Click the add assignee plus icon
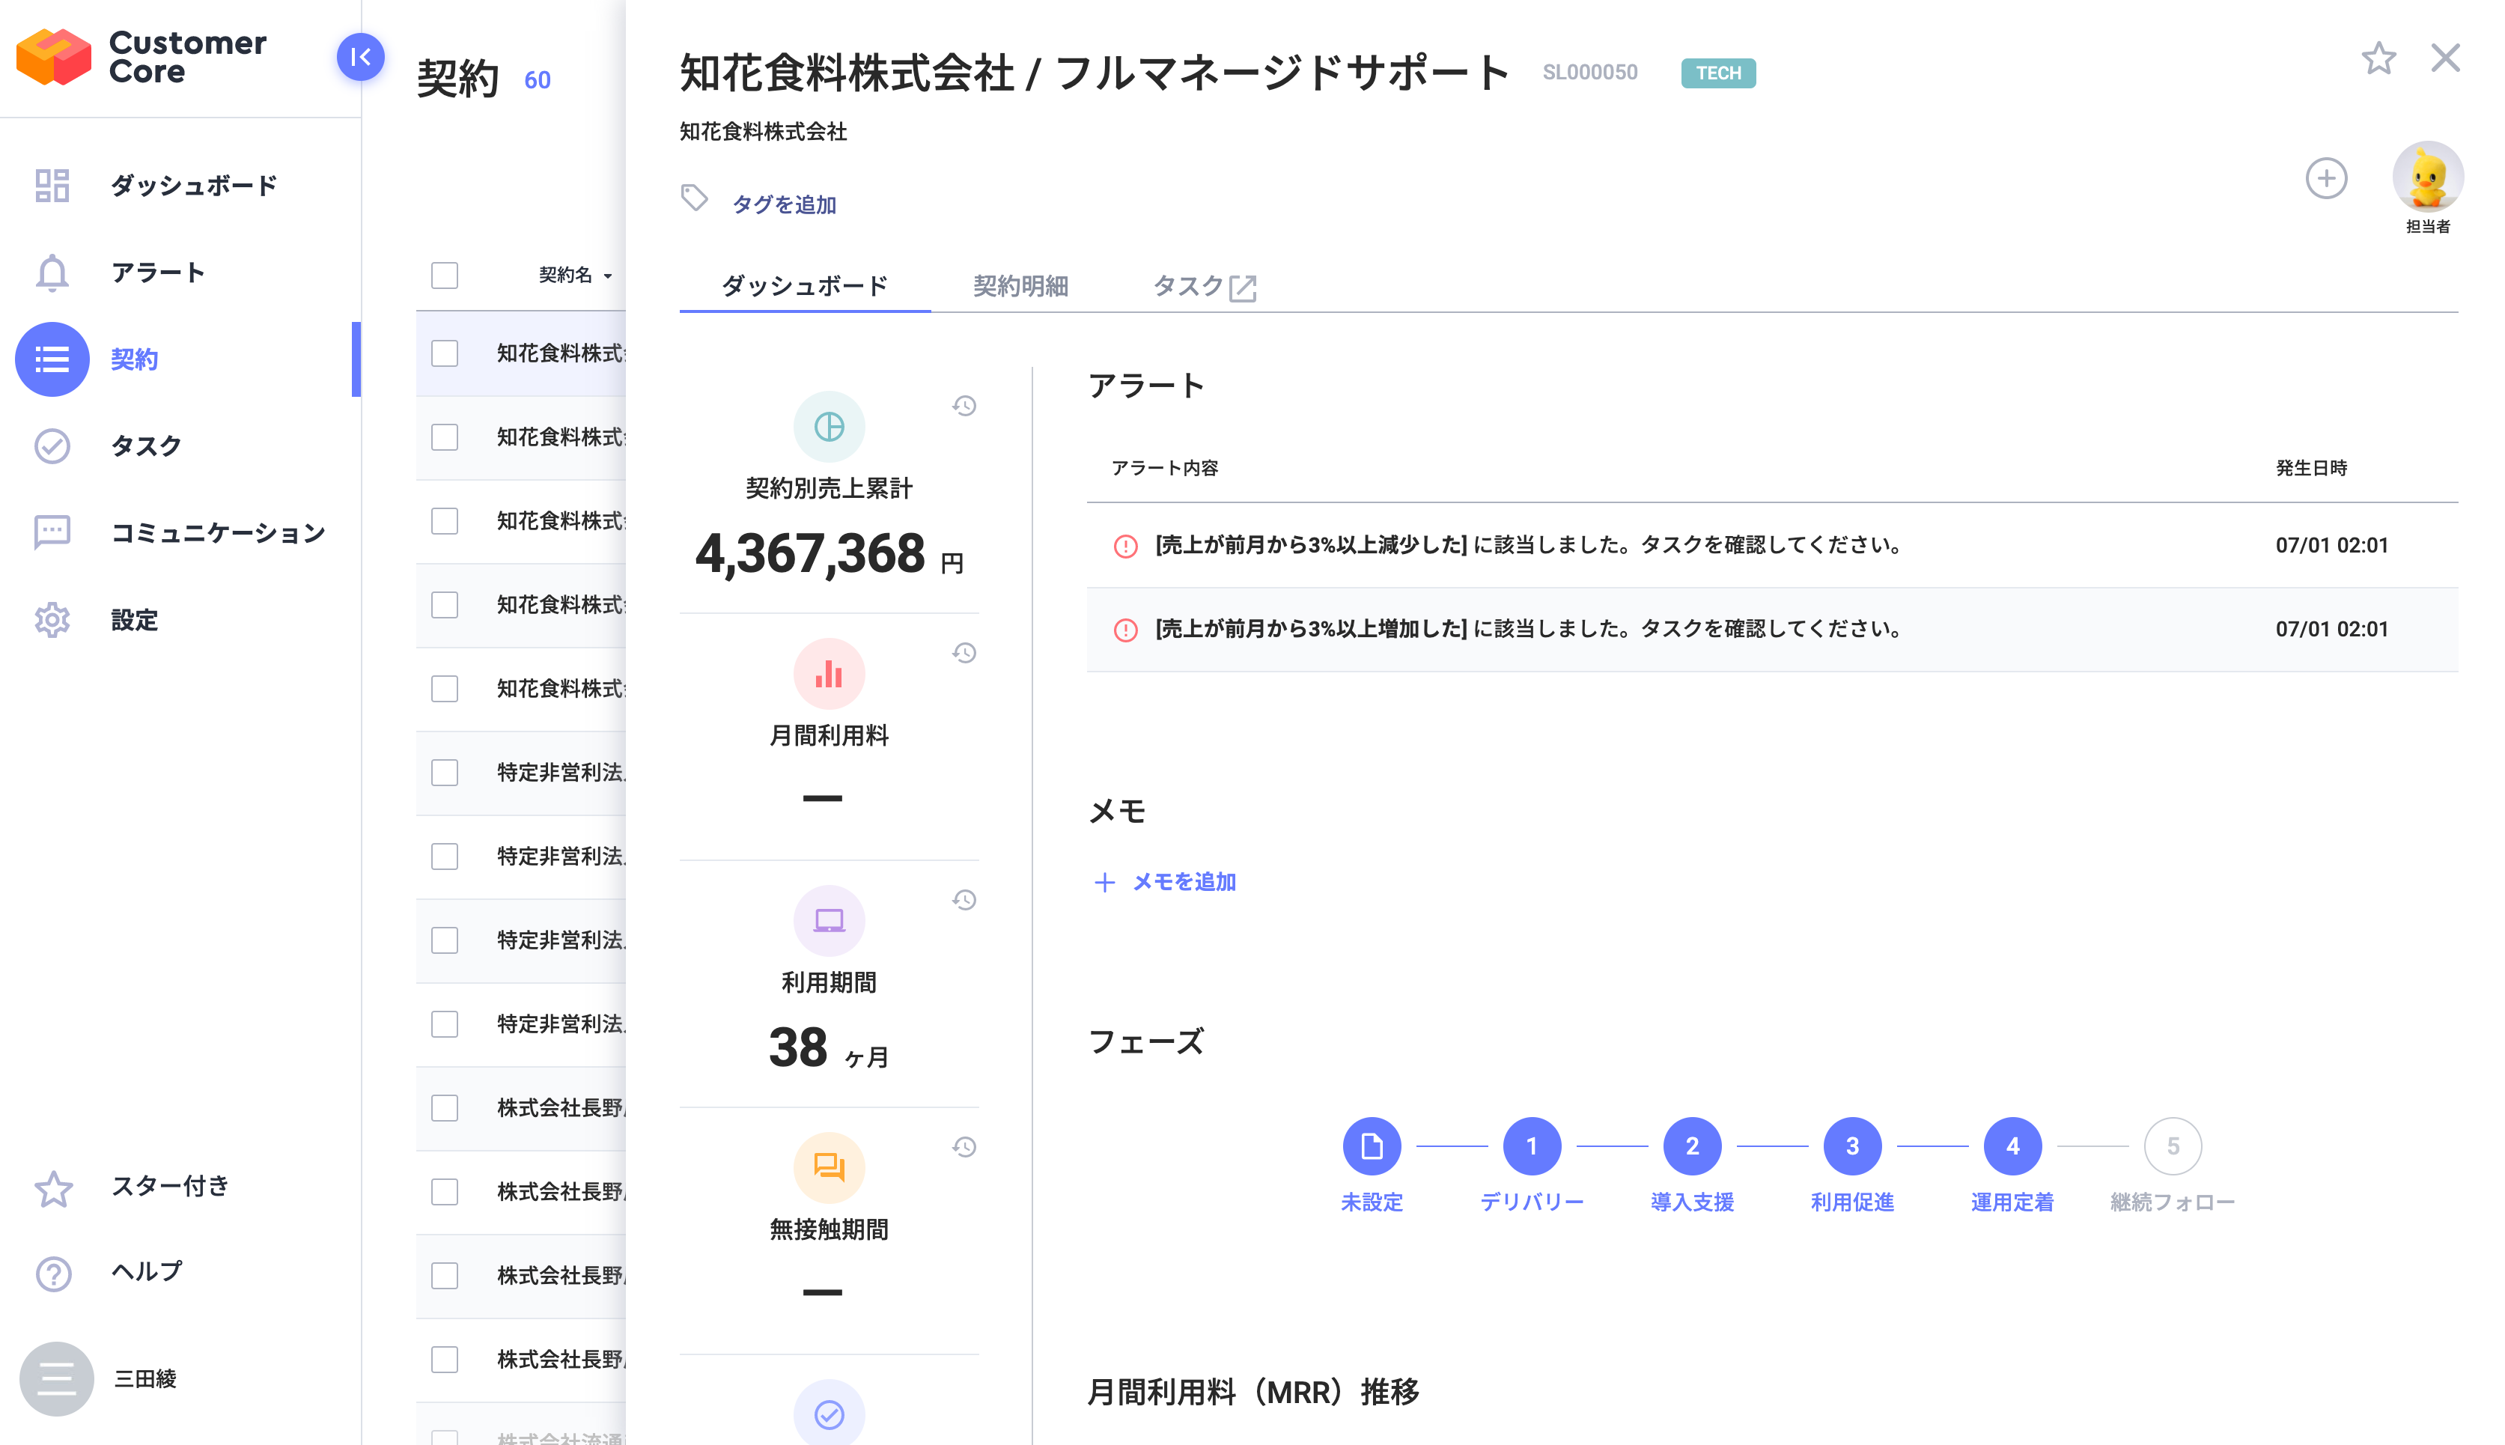Viewport: 2505px width, 1445px height. pyautogui.click(x=2325, y=179)
